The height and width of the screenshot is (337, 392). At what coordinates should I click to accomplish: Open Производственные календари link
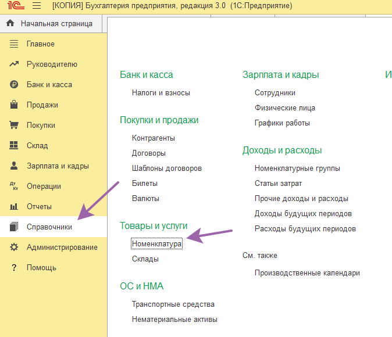(307, 273)
